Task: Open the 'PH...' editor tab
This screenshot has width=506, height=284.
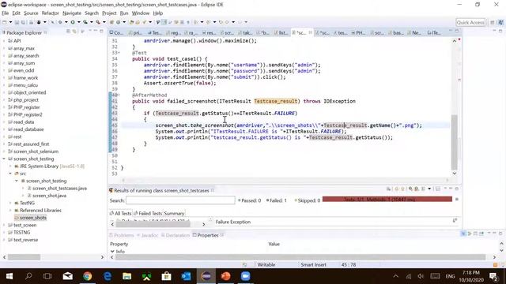Action: (x=358, y=32)
